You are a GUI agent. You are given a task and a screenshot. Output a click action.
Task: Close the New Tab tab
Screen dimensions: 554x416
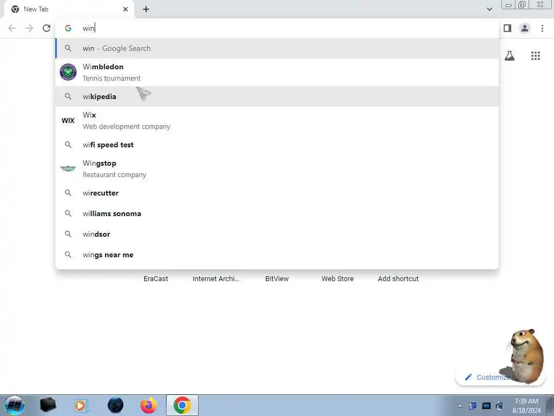[126, 9]
